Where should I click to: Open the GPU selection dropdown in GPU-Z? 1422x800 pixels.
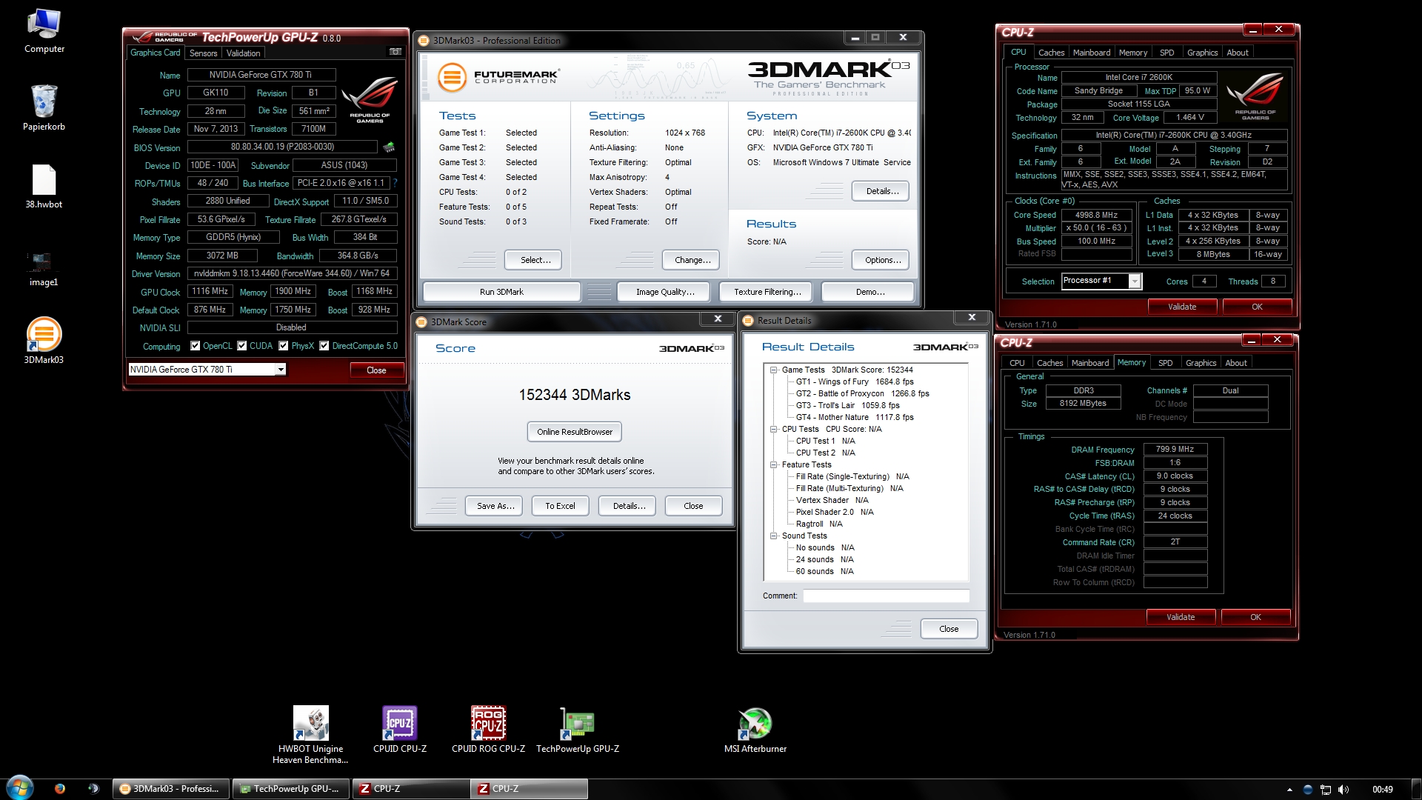pyautogui.click(x=281, y=370)
